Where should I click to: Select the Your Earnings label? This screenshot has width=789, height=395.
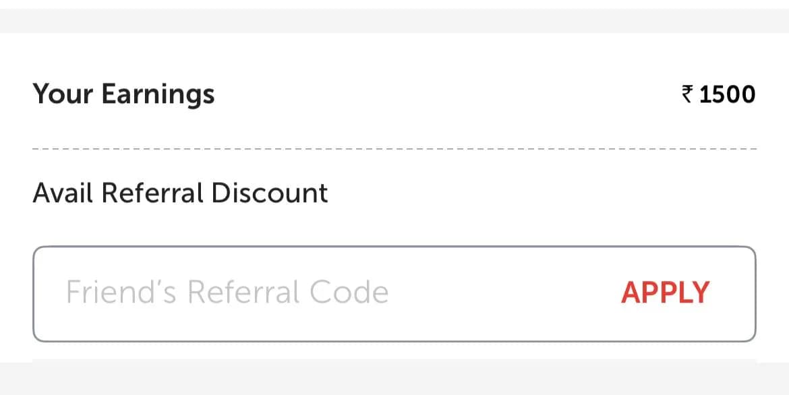tap(123, 94)
